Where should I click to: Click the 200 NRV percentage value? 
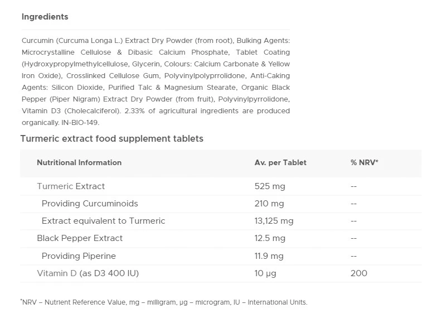tap(359, 273)
